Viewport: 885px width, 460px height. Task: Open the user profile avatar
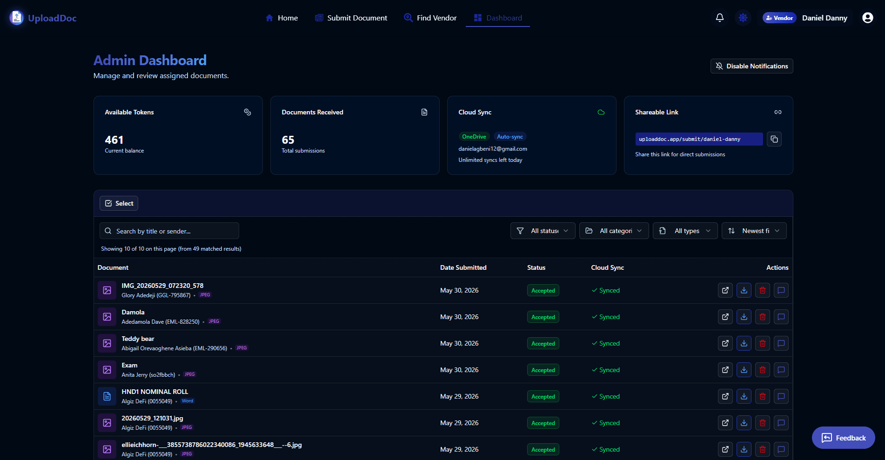pyautogui.click(x=867, y=18)
